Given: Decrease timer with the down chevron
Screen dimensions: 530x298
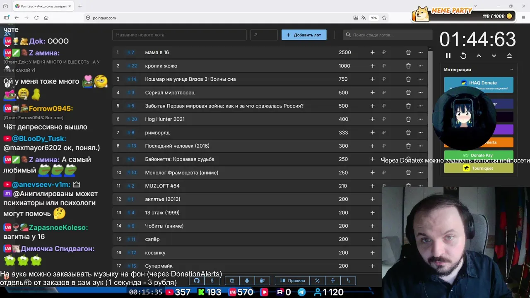Looking at the screenshot, I should coord(494,55).
